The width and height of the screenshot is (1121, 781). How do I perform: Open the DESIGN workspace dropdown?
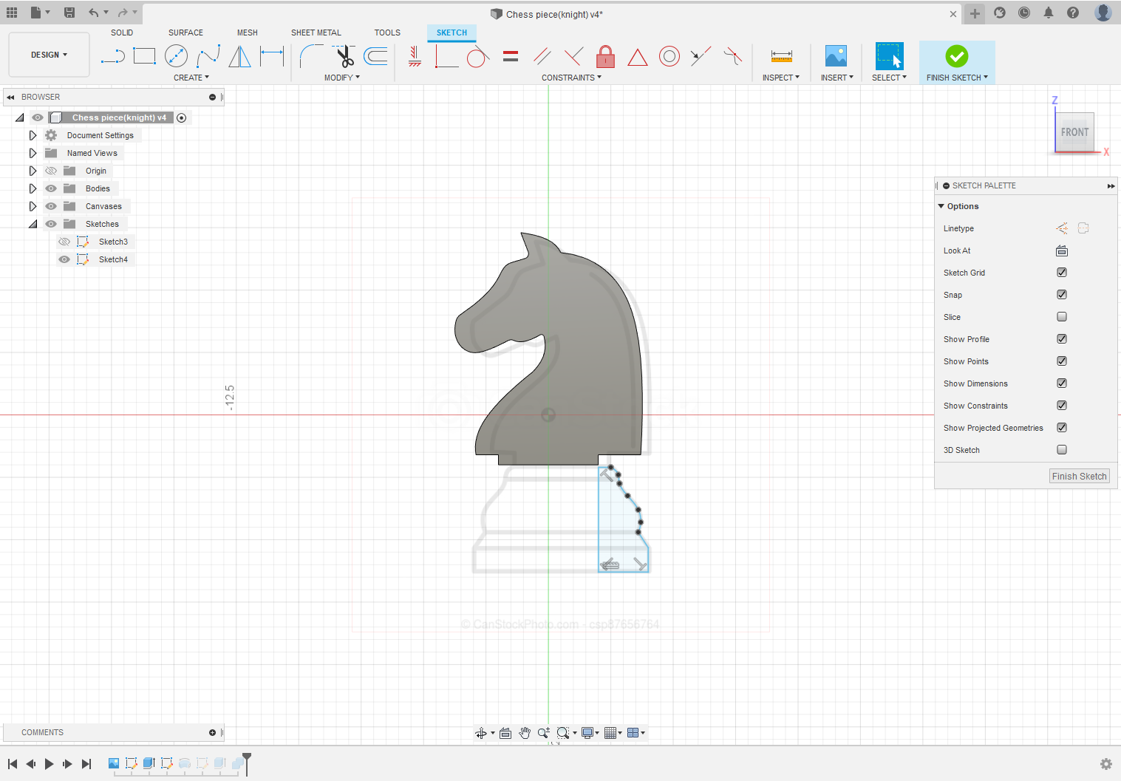[49, 55]
